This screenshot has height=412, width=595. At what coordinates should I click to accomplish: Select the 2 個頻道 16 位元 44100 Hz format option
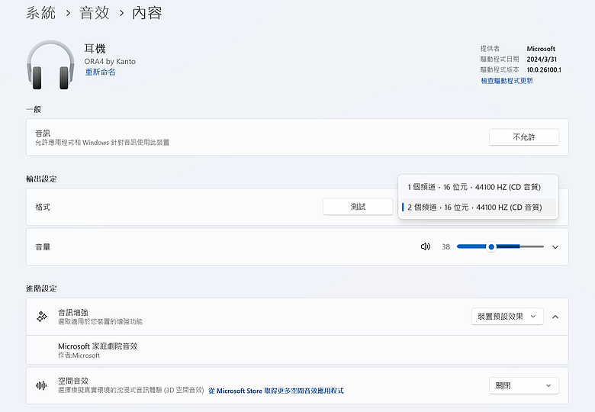(478, 207)
